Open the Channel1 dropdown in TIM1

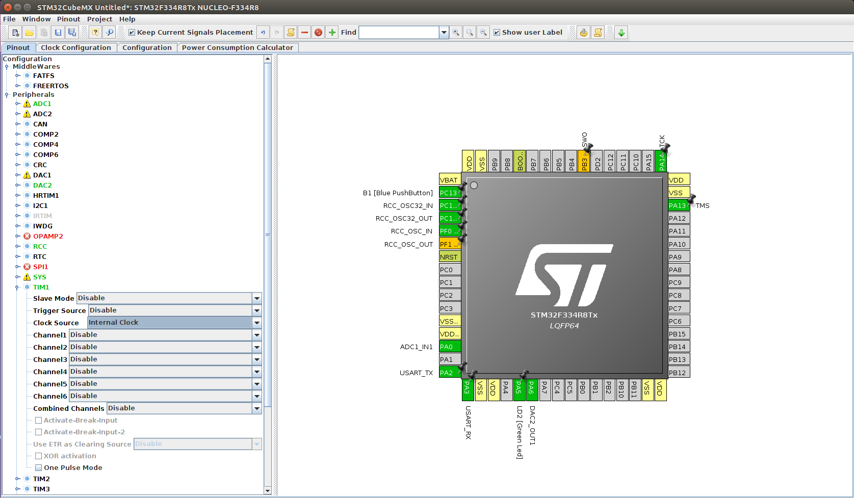(257, 335)
